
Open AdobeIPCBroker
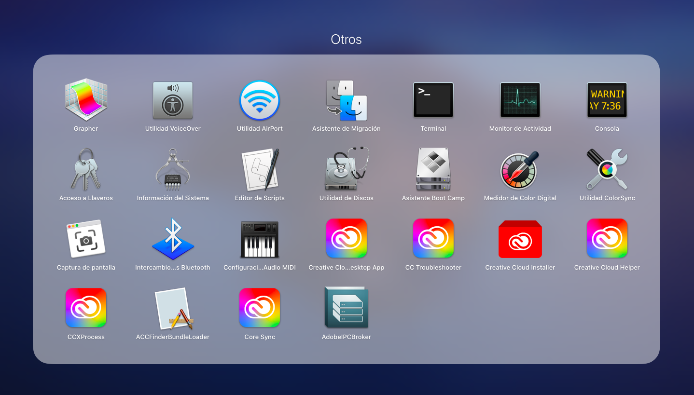(347, 309)
